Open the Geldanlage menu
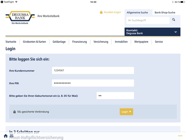Screen dimensions: 186x140 59,42
